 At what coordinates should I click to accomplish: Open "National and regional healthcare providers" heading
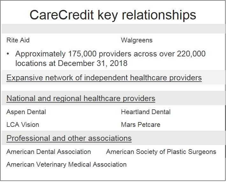pos(81,98)
